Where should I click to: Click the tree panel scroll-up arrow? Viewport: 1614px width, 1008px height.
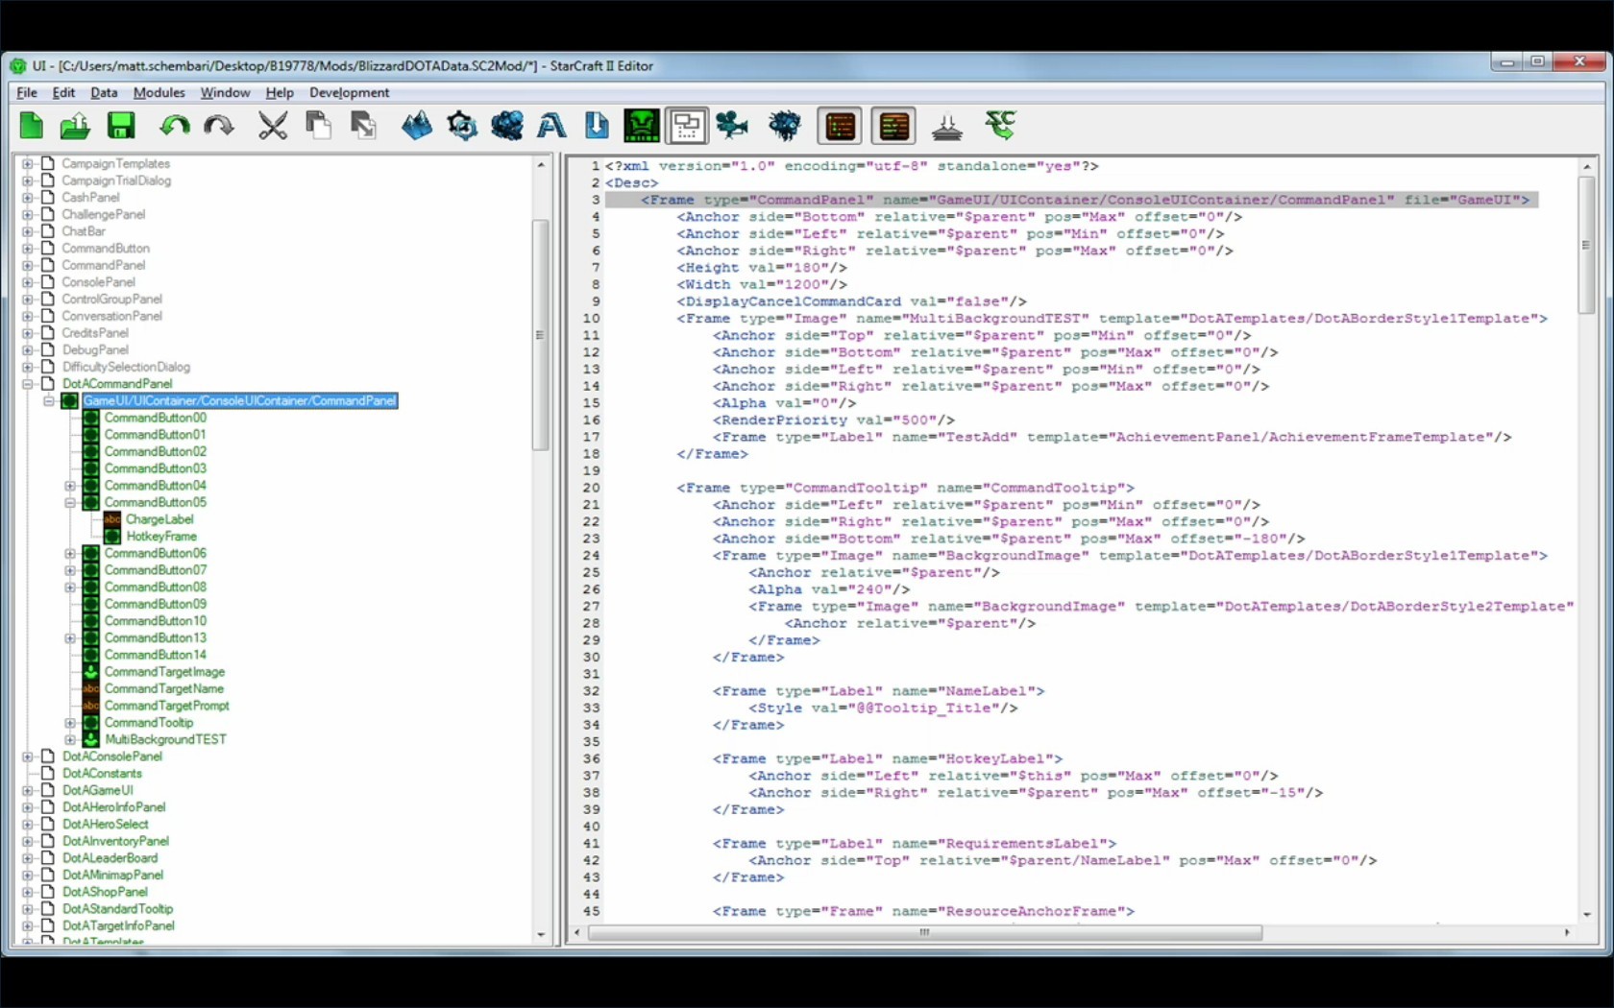coord(540,165)
